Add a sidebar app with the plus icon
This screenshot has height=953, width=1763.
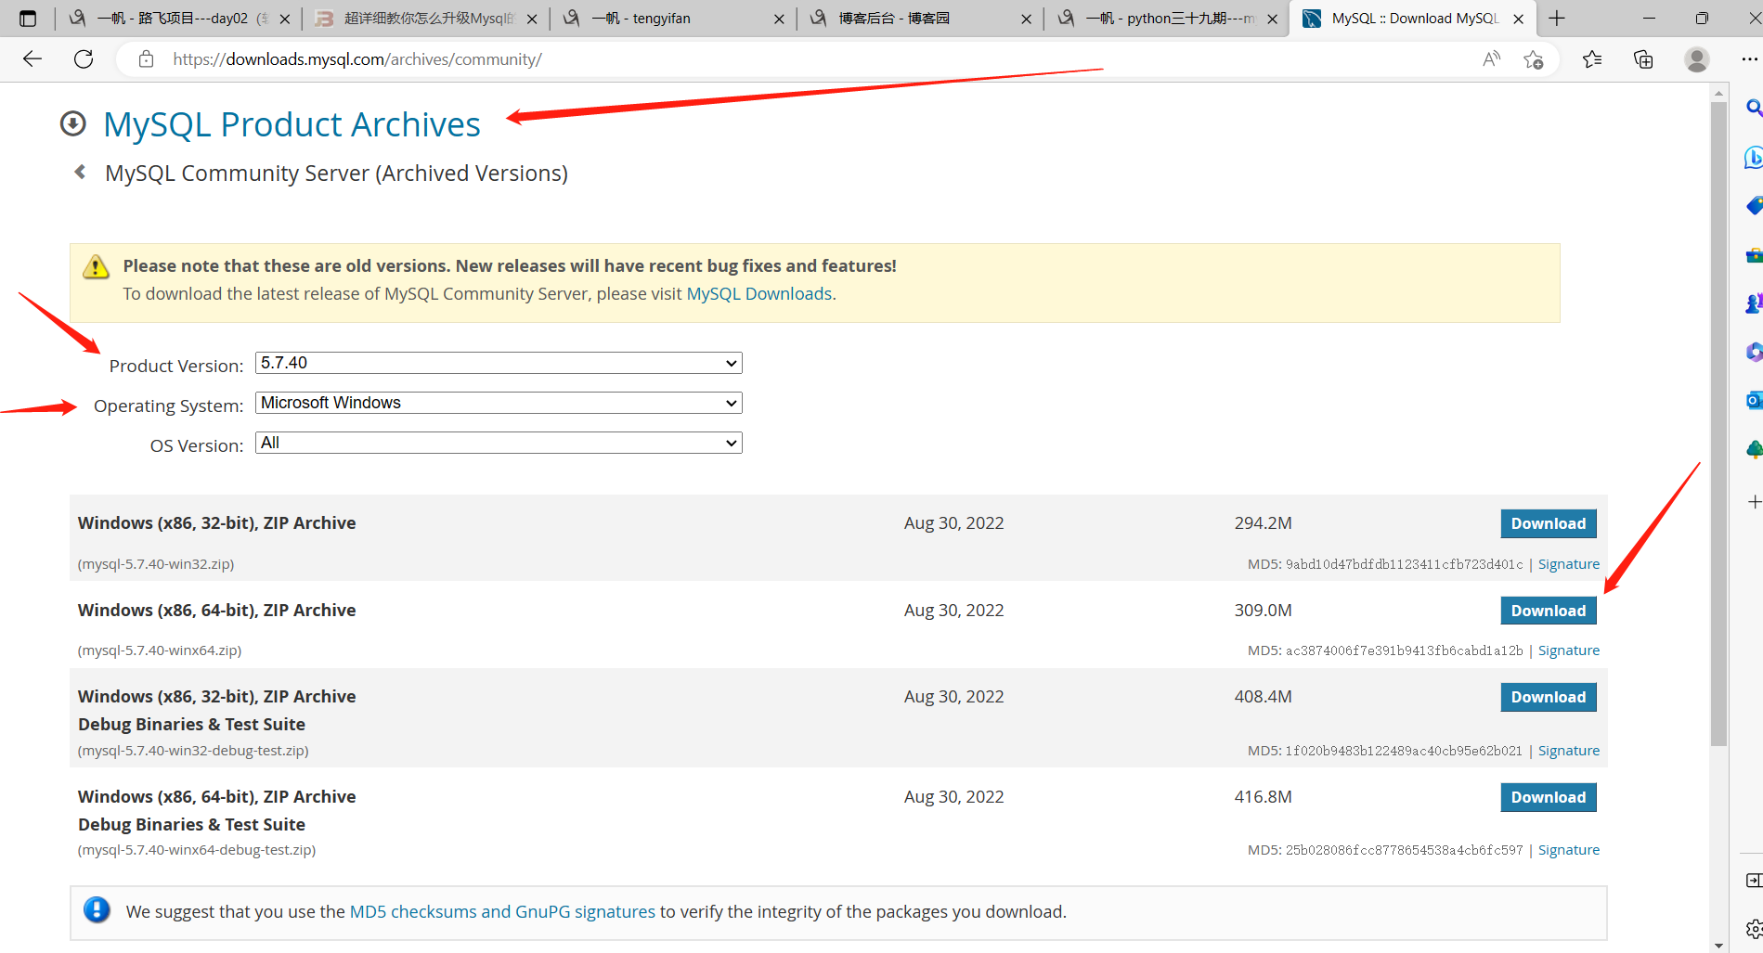click(x=1754, y=502)
